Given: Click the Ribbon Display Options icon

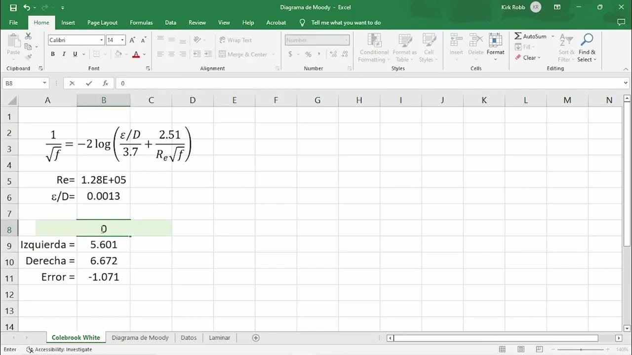Looking at the screenshot, I should [x=557, y=7].
